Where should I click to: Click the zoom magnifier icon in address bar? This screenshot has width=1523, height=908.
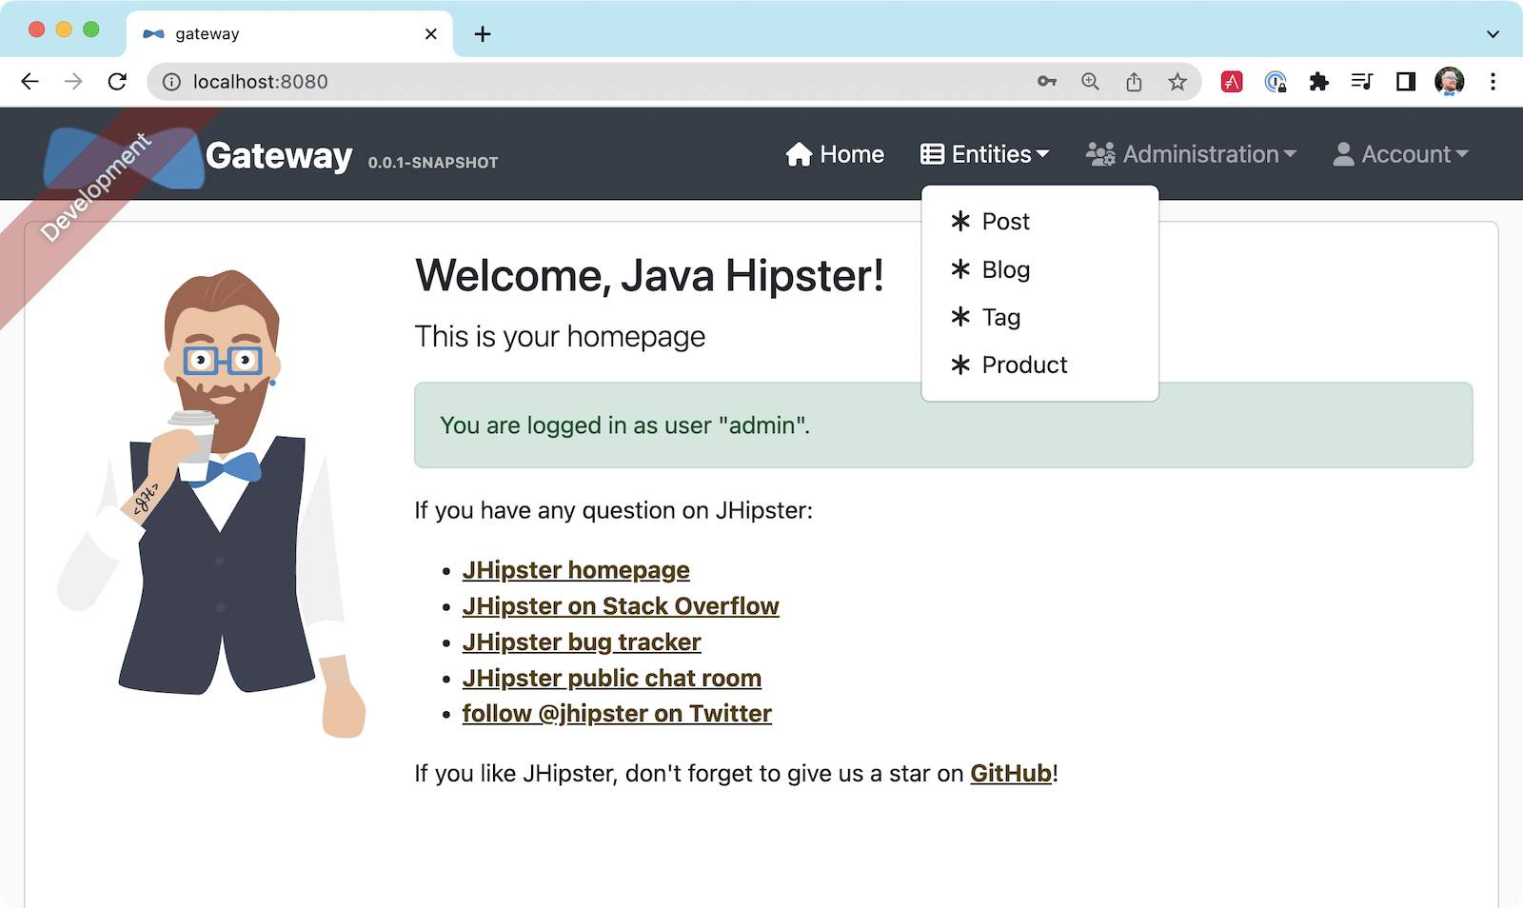click(x=1090, y=82)
